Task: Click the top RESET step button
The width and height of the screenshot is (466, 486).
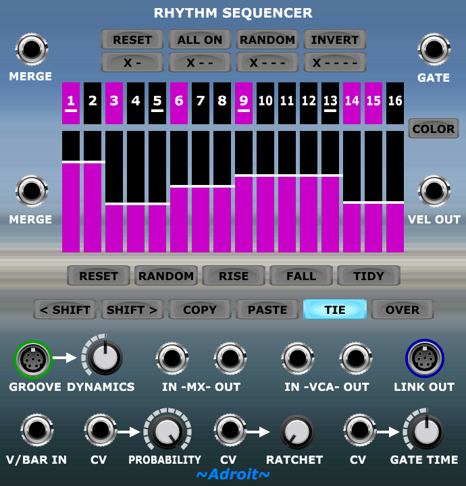Action: (132, 39)
